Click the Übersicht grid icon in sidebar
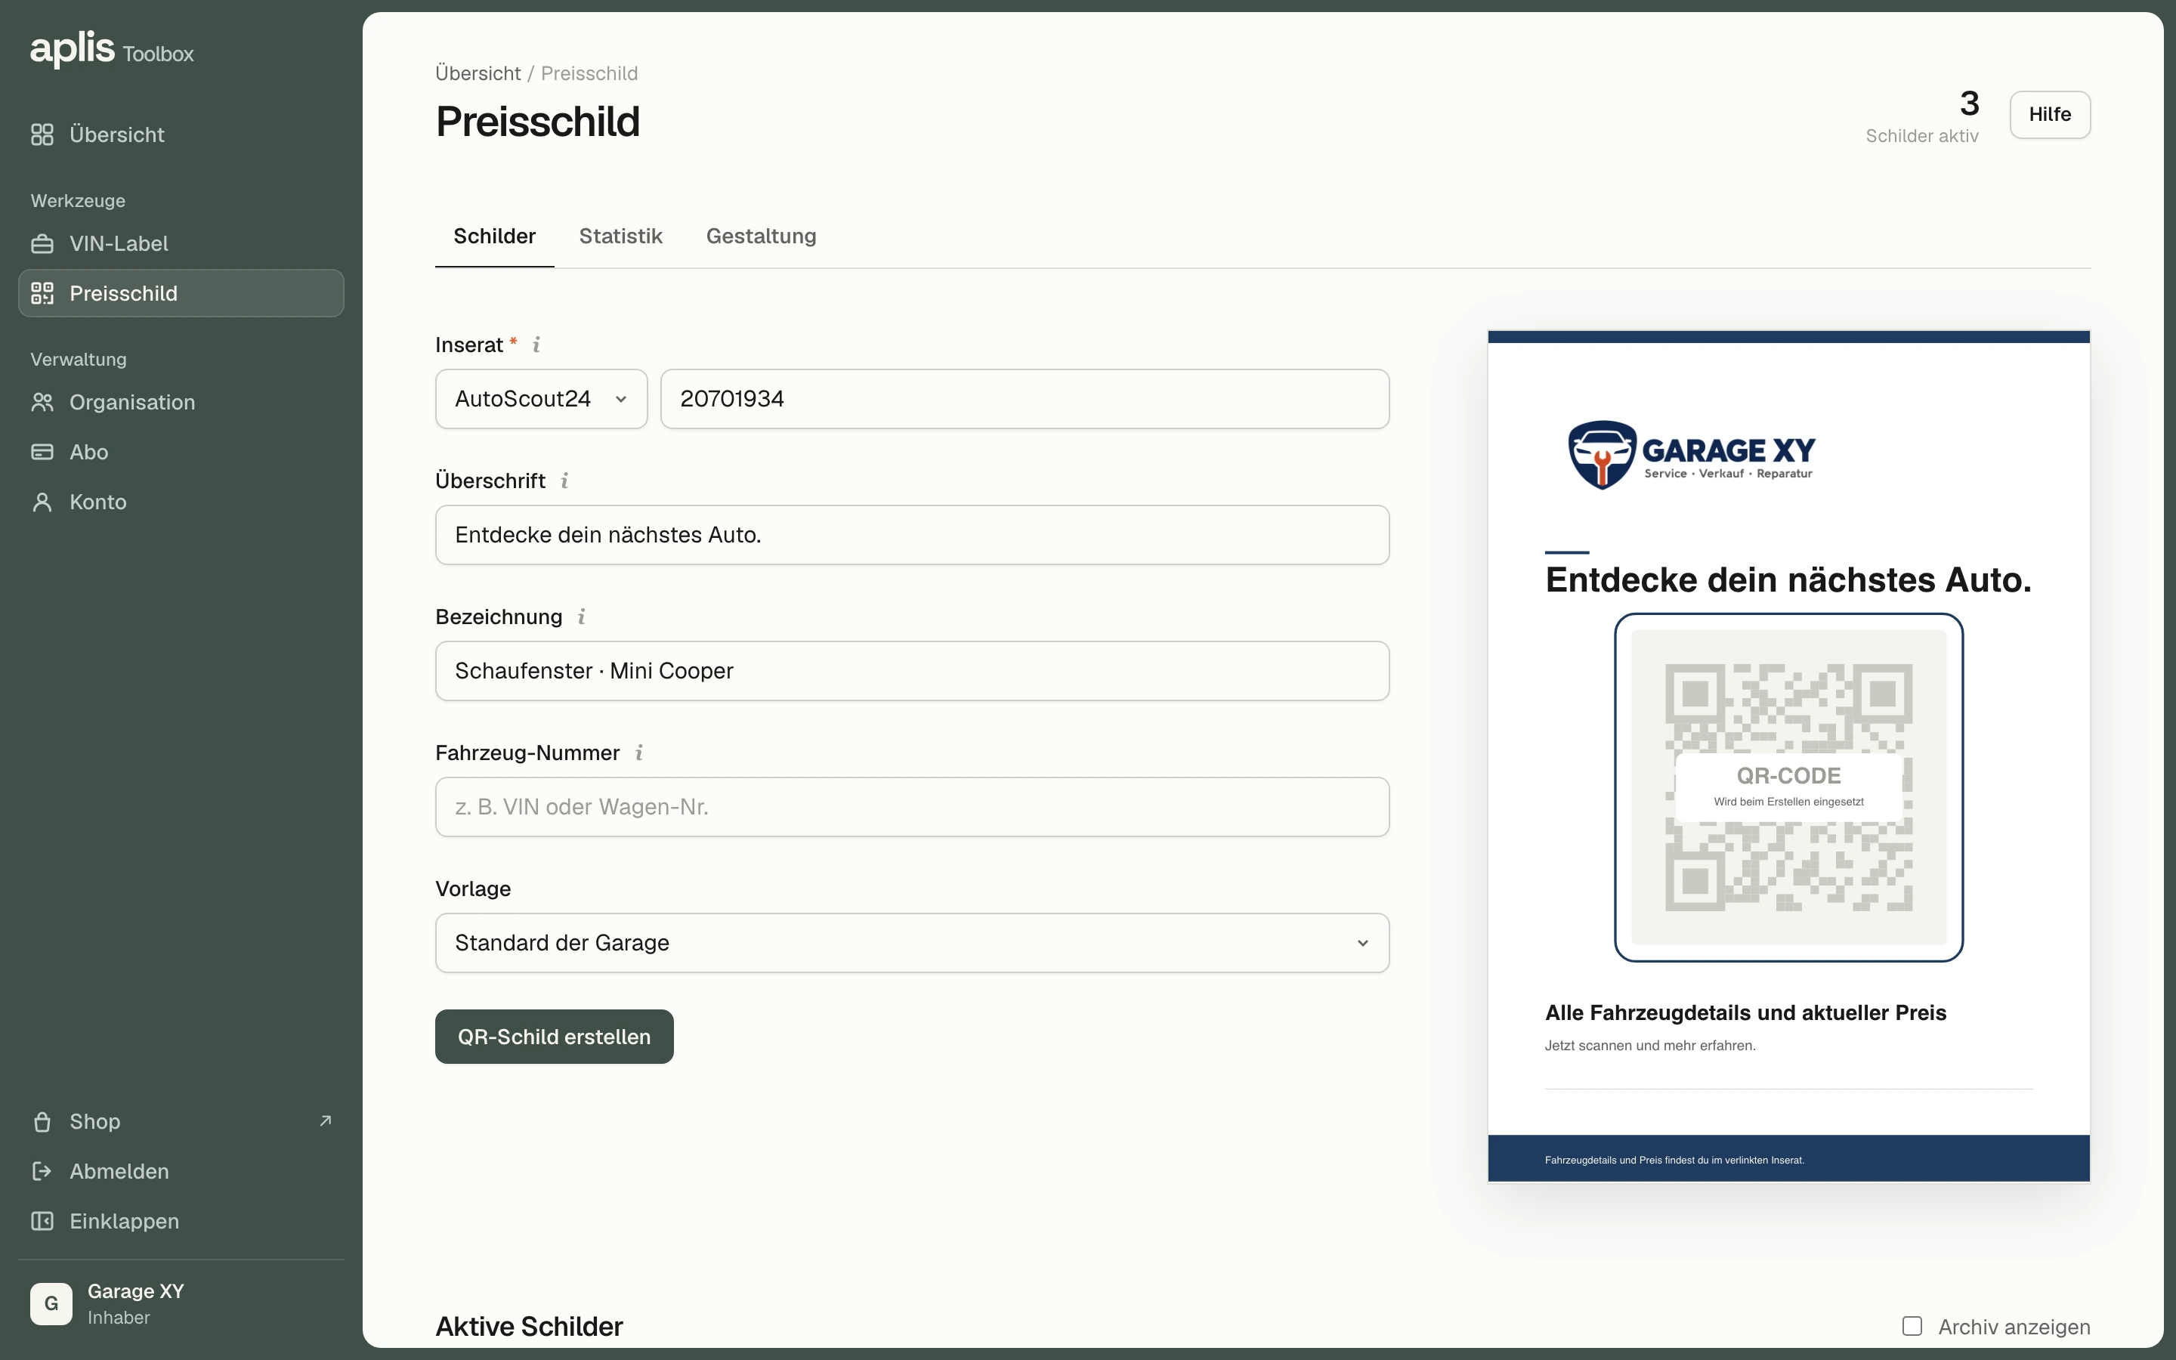 pyautogui.click(x=42, y=135)
